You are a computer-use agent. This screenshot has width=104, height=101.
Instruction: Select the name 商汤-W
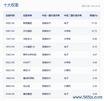coord(27,70)
